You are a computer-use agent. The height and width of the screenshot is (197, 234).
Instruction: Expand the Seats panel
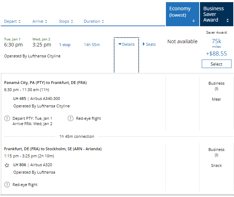tap(149, 44)
